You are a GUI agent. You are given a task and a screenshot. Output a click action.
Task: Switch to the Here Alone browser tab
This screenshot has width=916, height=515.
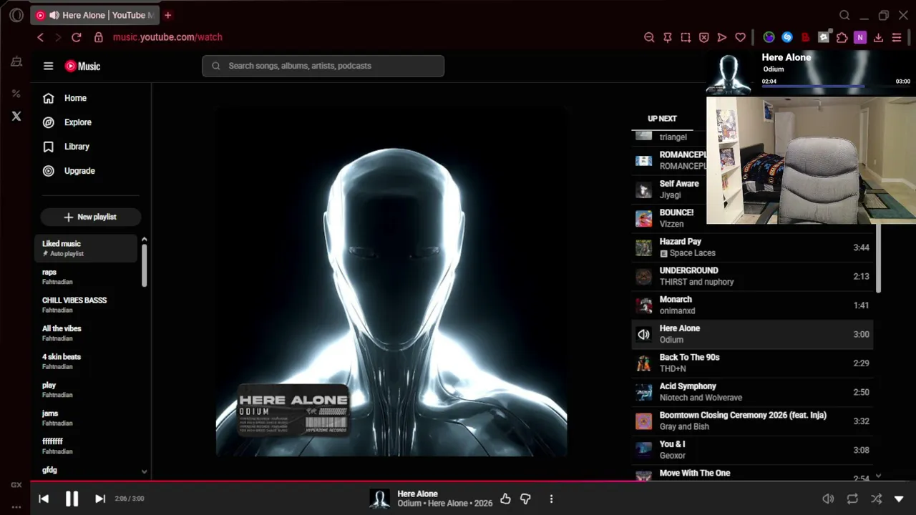(95, 15)
